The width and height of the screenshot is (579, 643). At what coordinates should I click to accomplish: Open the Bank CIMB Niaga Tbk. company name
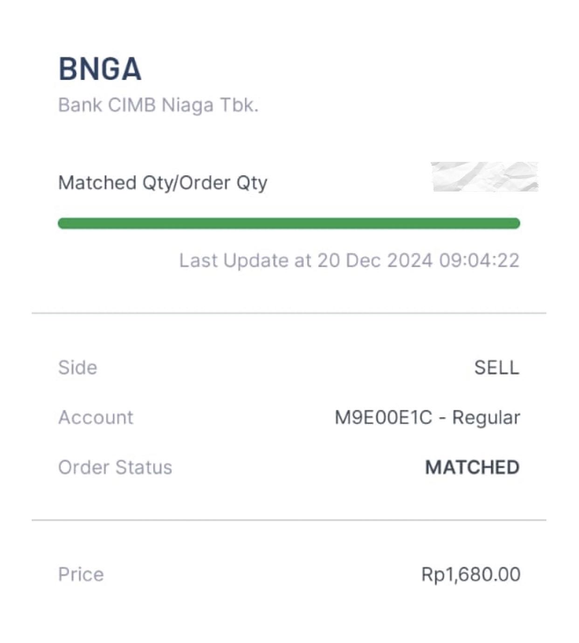click(x=158, y=105)
